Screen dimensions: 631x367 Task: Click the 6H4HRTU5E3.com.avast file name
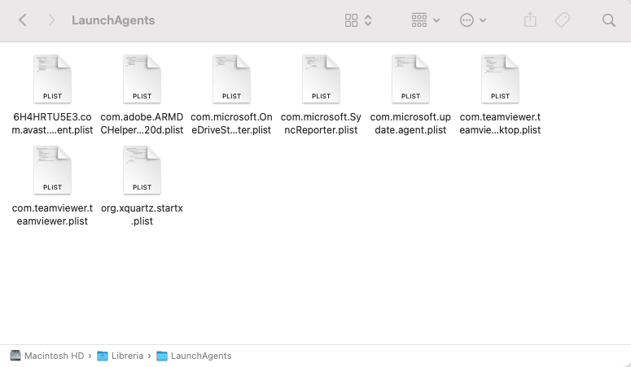pyautogui.click(x=52, y=124)
